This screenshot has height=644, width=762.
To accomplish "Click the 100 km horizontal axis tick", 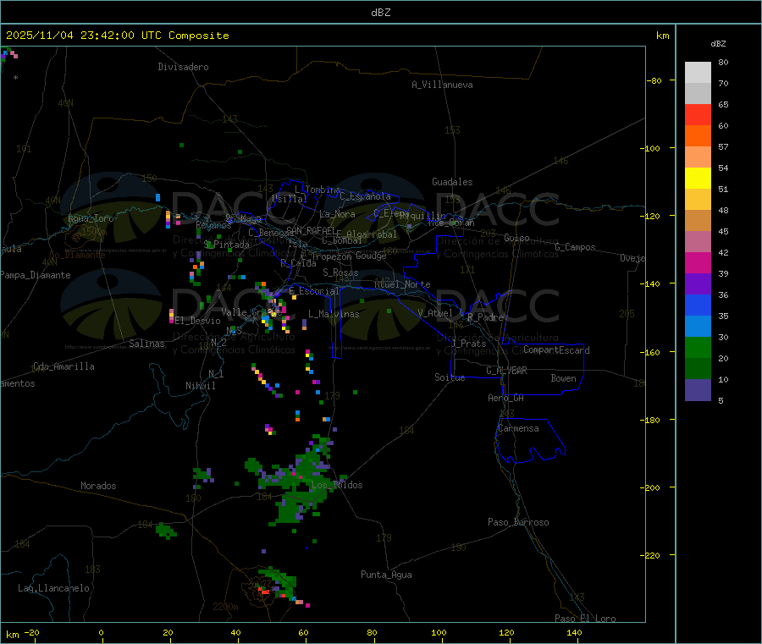I will [x=439, y=632].
